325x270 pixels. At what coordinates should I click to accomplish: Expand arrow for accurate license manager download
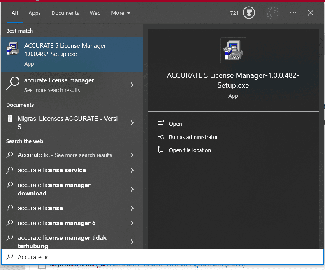coord(132,189)
